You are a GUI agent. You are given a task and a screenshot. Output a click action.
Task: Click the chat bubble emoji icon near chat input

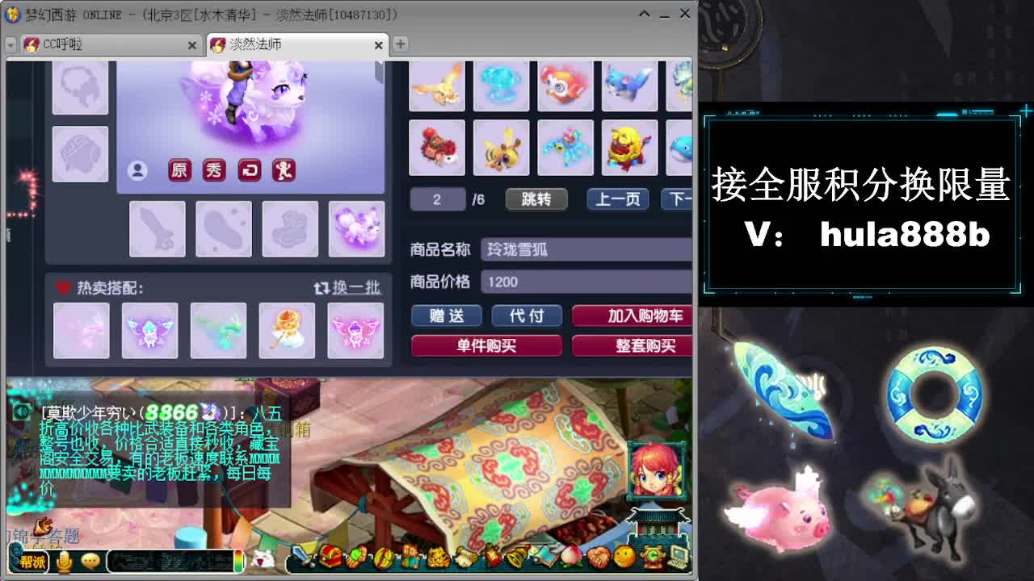tap(89, 560)
